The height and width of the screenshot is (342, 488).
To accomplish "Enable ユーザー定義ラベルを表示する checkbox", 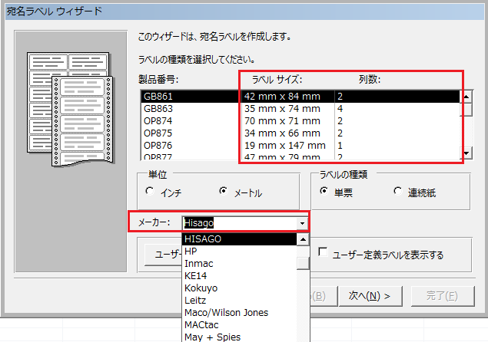I will 324,253.
